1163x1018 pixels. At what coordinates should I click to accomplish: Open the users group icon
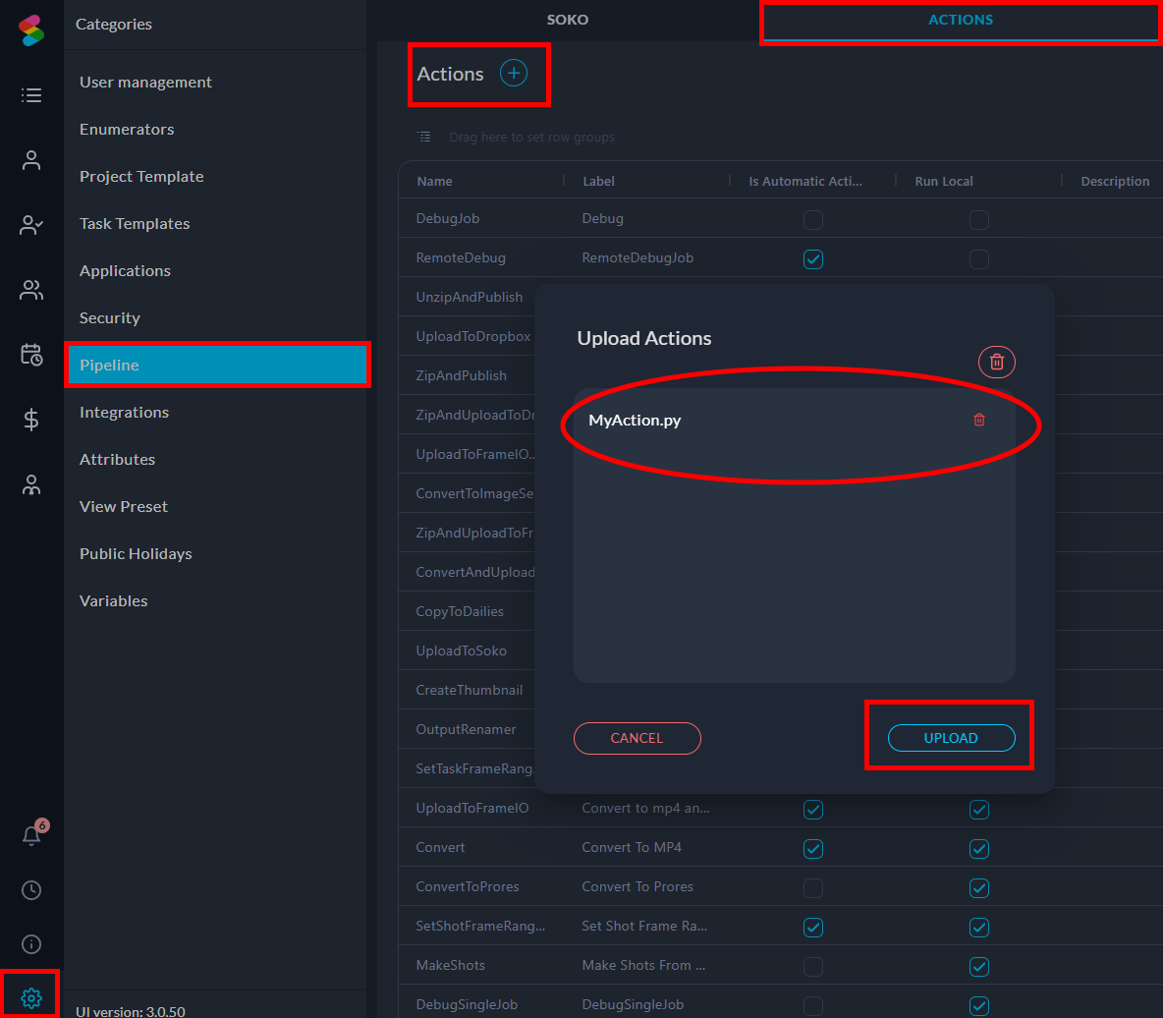(x=31, y=290)
